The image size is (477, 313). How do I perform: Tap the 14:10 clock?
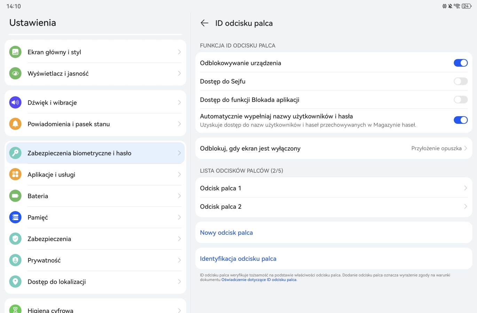tap(14, 6)
